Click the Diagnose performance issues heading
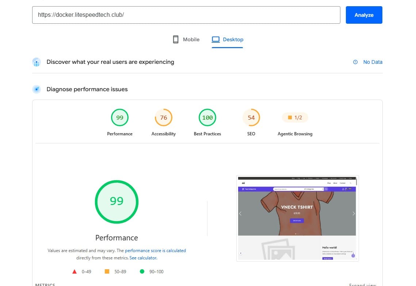The height and width of the screenshot is (286, 416). [87, 89]
